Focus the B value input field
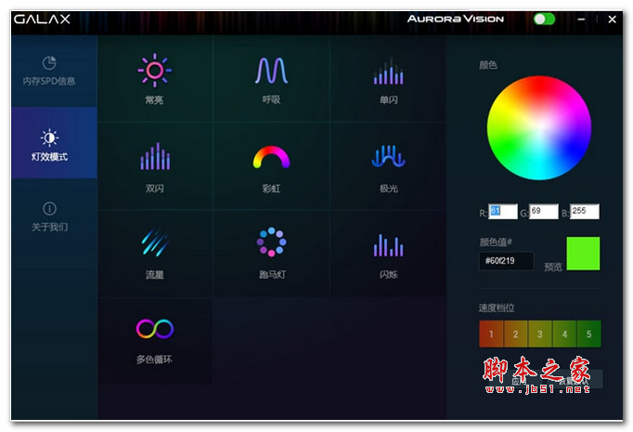This screenshot has width=633, height=432. pyautogui.click(x=584, y=211)
